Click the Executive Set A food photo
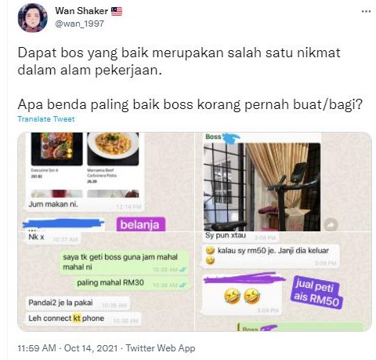 [56, 148]
